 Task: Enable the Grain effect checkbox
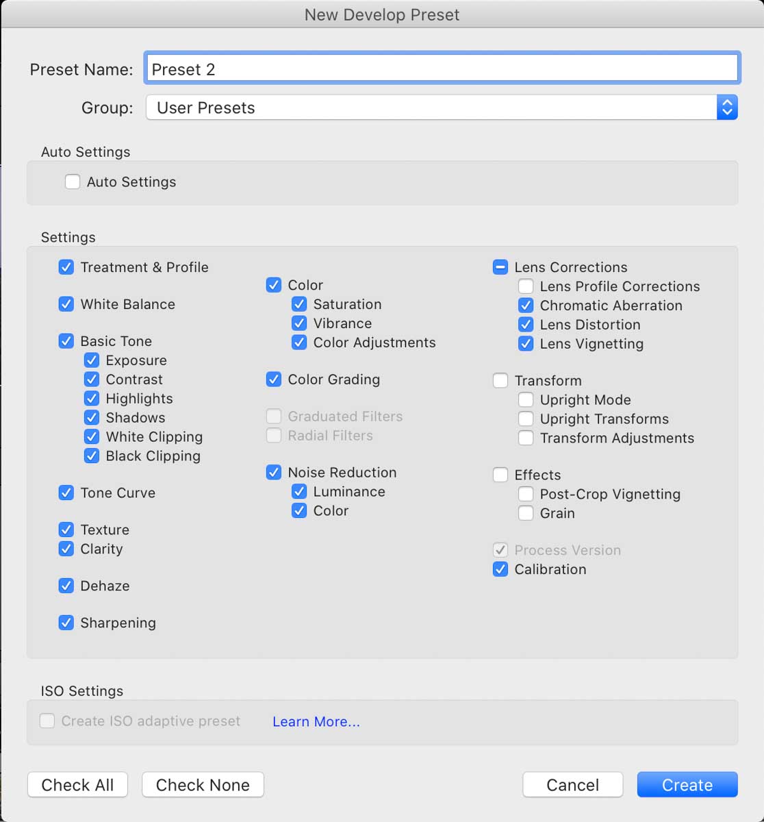(526, 513)
